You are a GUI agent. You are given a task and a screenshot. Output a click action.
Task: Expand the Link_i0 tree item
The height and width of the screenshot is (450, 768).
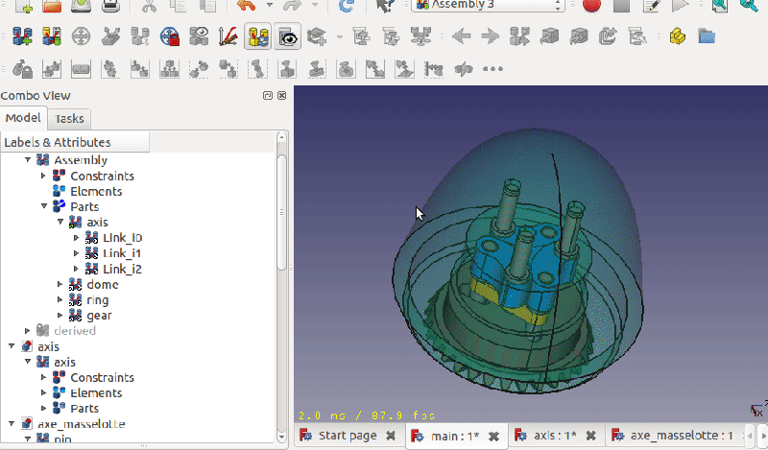coord(76,238)
